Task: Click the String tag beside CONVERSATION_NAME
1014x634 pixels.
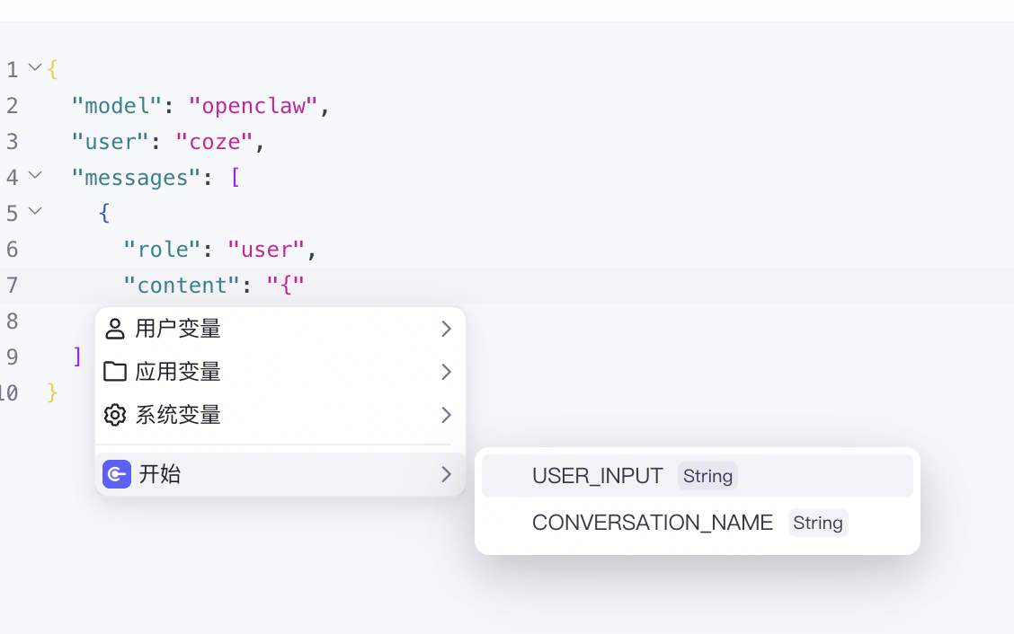Action: tap(817, 523)
